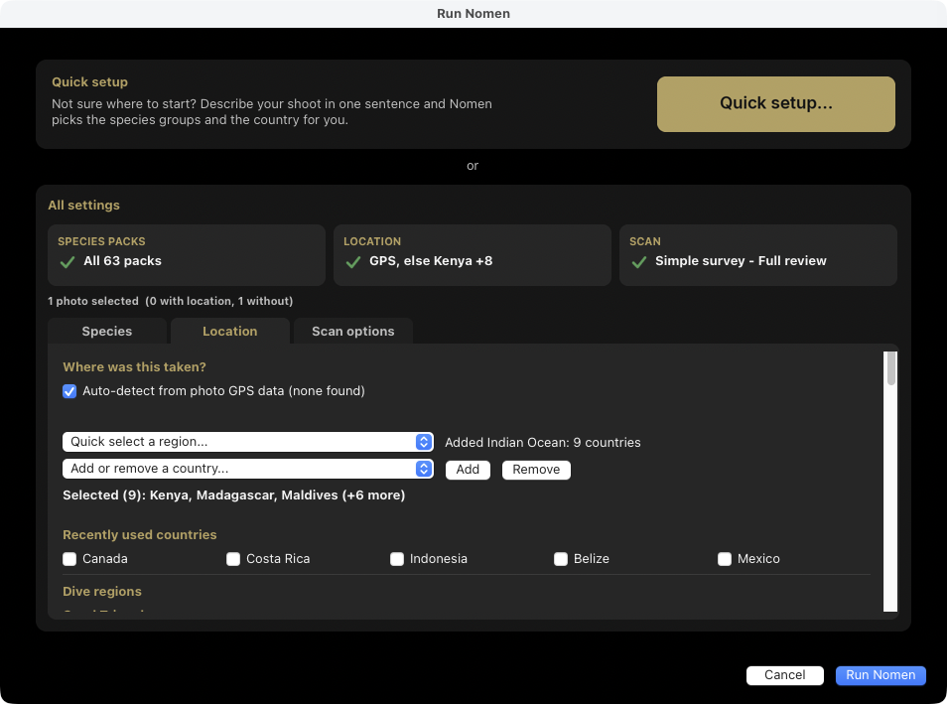Check the Costa Rica checkbox
The height and width of the screenshot is (704, 947).
point(233,559)
